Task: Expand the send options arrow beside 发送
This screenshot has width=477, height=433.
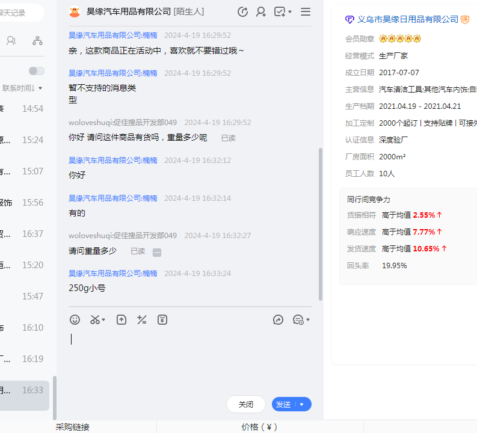Action: (302, 405)
